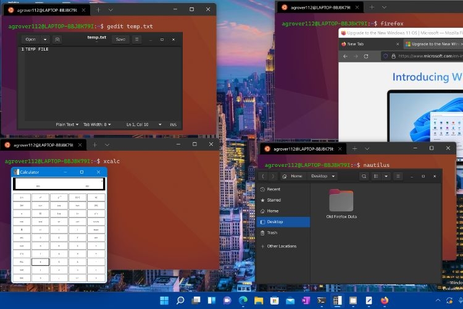Toggle list view in Nautilus toolbar
Image resolution: width=463 pixels, height=309 pixels.
[376, 176]
